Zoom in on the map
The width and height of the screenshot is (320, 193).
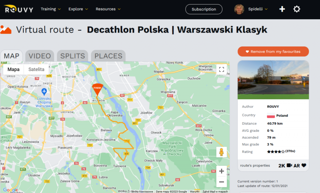(x=221, y=171)
